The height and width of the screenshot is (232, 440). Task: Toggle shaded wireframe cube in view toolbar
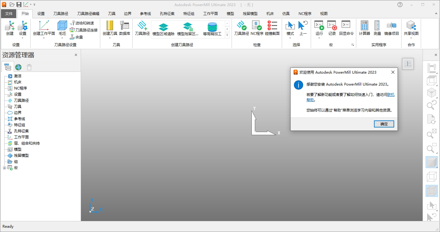click(x=432, y=191)
